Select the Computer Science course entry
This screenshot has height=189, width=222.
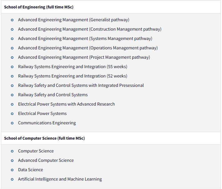tap(36, 151)
